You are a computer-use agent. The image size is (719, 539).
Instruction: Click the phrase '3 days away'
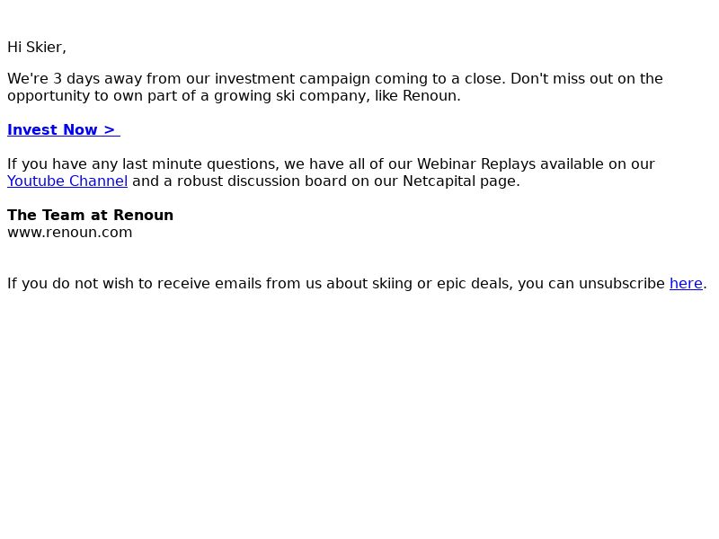tap(96, 78)
